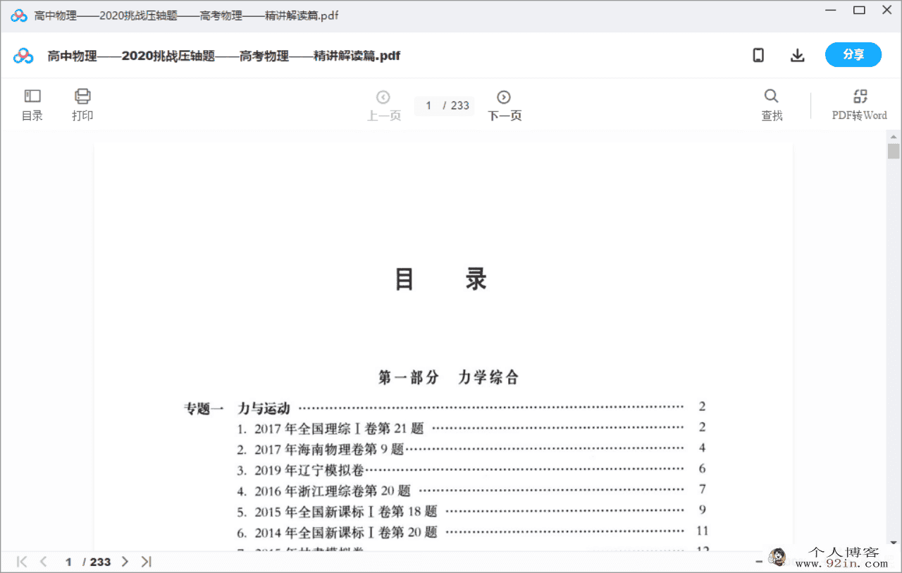Convert document with PDF转Word

point(859,105)
